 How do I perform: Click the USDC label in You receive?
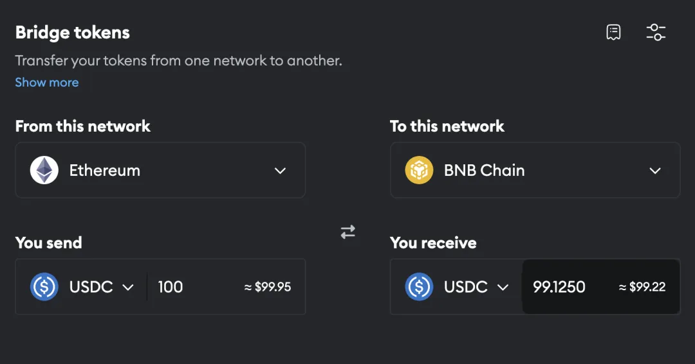pyautogui.click(x=466, y=286)
